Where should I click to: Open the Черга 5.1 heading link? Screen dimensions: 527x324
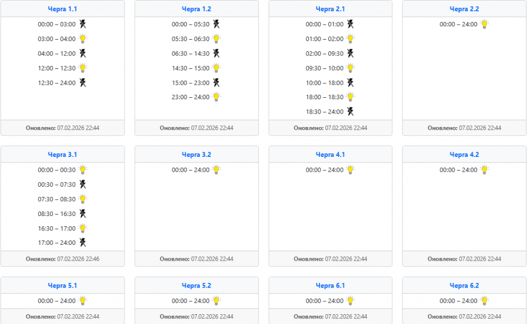tap(63, 285)
